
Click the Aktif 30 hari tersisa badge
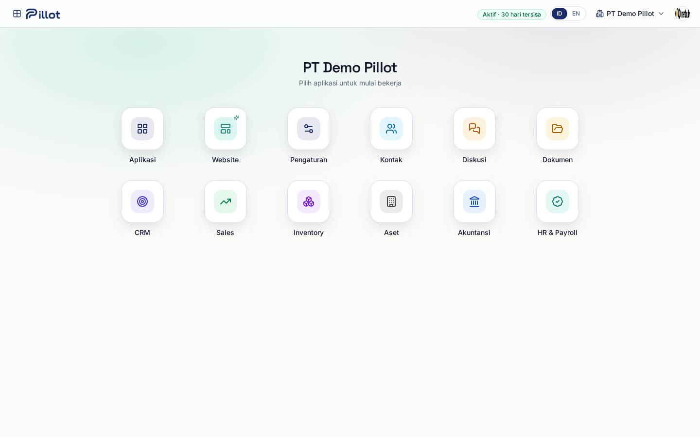pyautogui.click(x=512, y=15)
